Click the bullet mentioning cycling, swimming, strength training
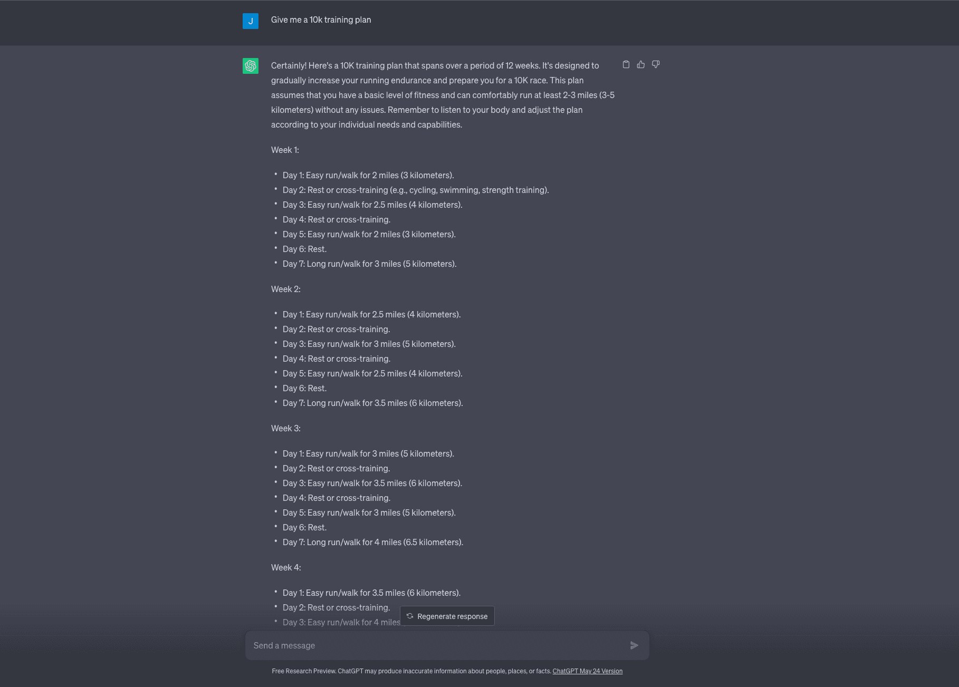Viewport: 959px width, 687px height. 416,190
